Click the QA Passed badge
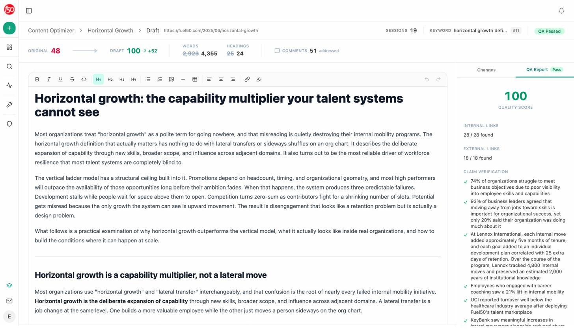Viewport: 574px width, 331px height. point(550,31)
